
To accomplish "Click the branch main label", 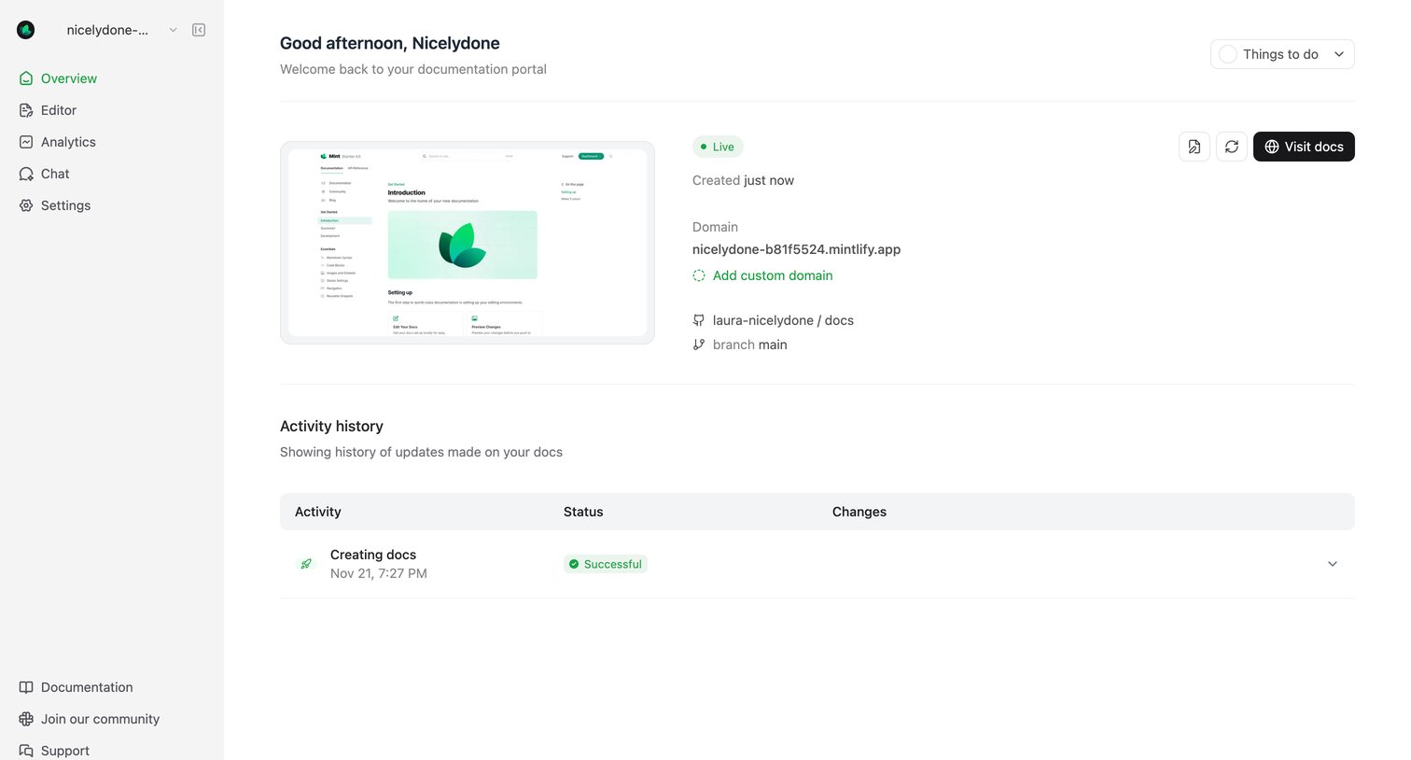I will pyautogui.click(x=749, y=345).
